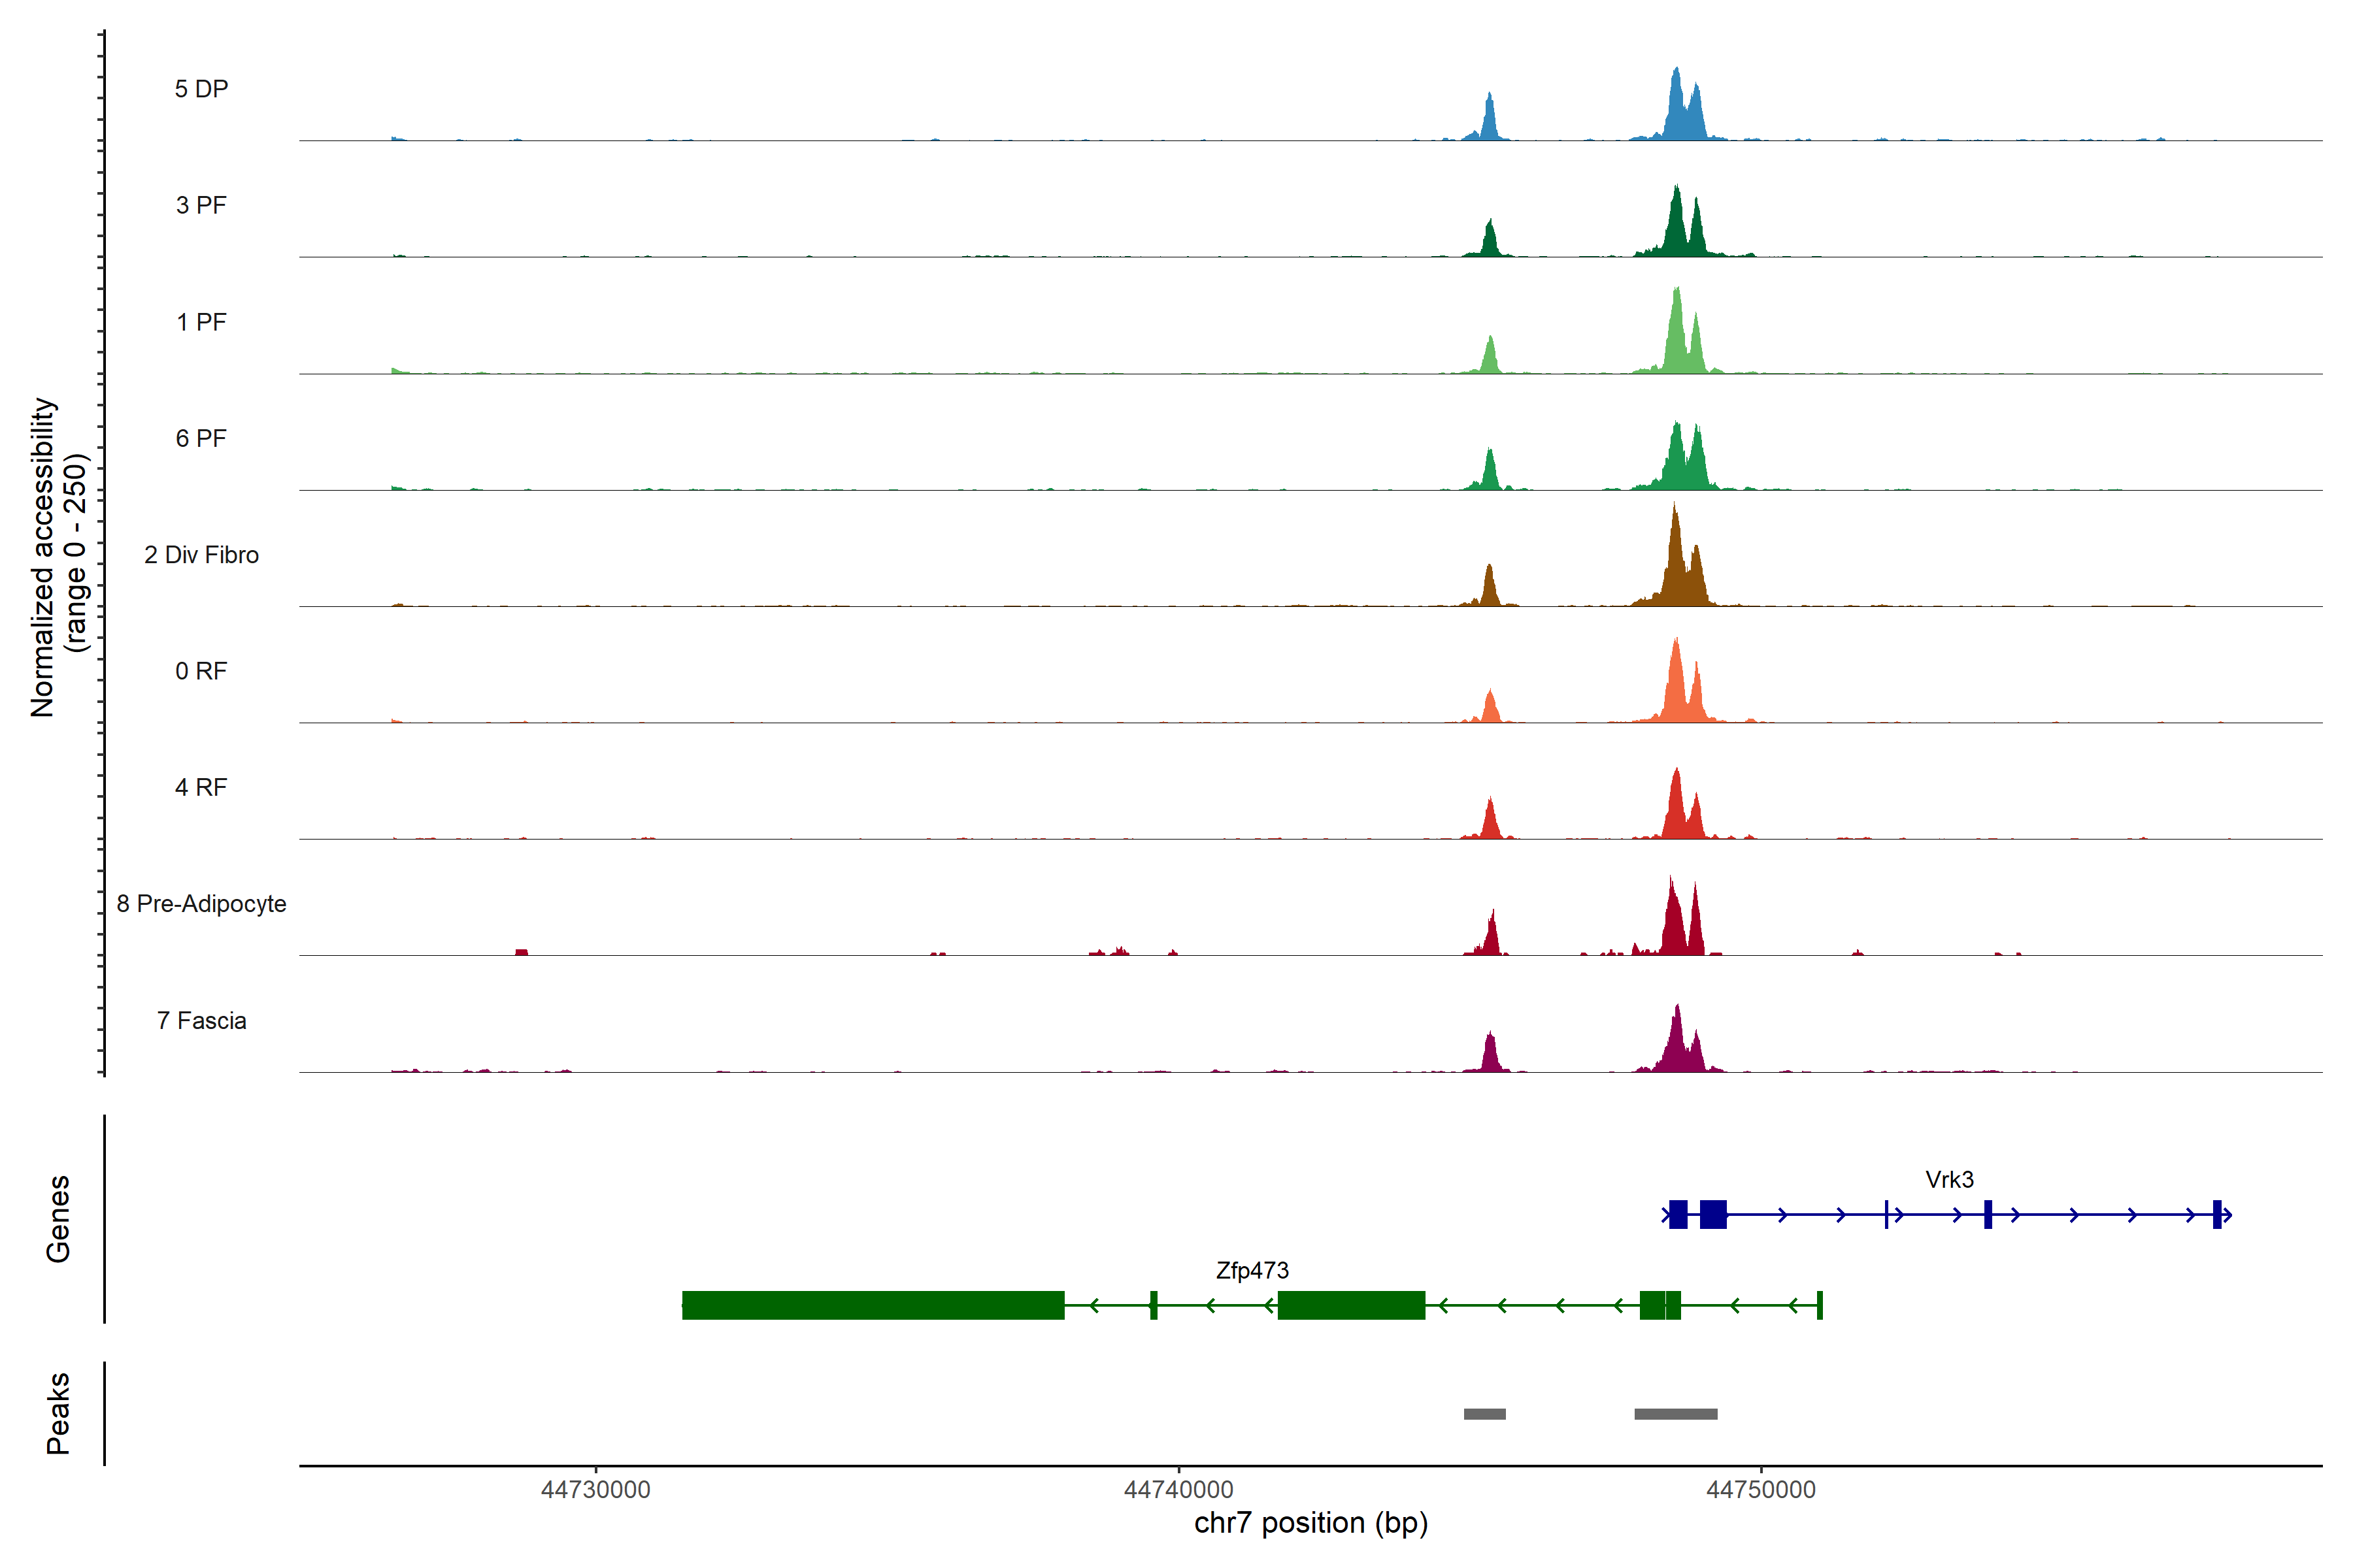Click the Zfp473 gene name label

[x=1252, y=1271]
